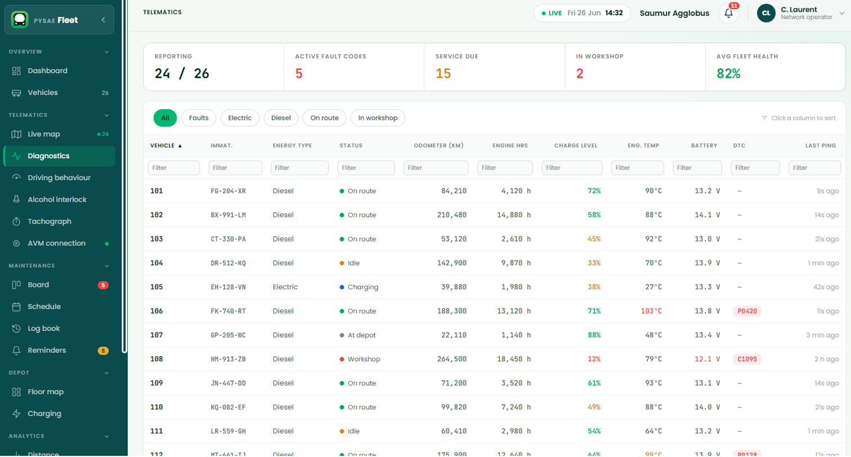Sort by the Odometer (km) column header
This screenshot has height=457, width=851.
click(438, 146)
